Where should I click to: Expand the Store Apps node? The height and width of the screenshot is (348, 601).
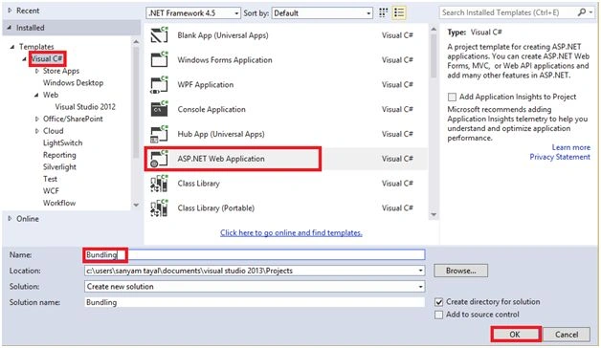point(36,71)
